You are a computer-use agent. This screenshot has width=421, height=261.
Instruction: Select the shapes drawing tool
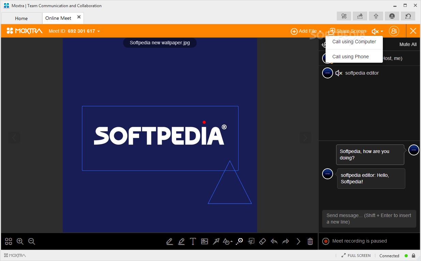pos(226,241)
